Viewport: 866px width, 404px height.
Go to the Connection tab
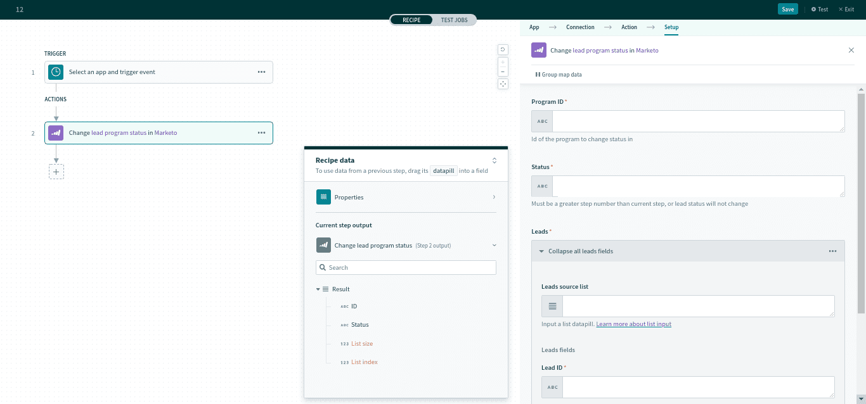580,27
